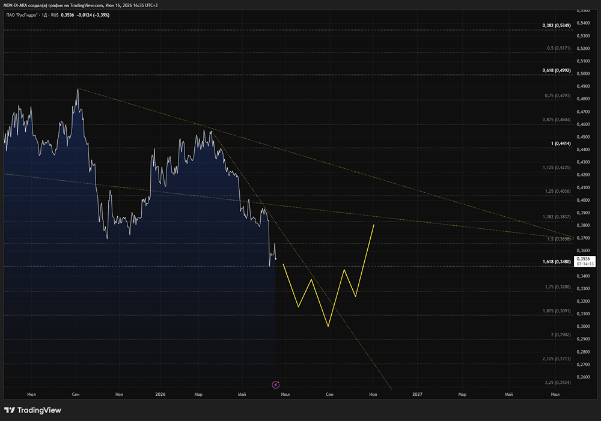This screenshot has height=421, width=601.
Task: Click the 0,4100 price axis tick
Action: (583, 188)
